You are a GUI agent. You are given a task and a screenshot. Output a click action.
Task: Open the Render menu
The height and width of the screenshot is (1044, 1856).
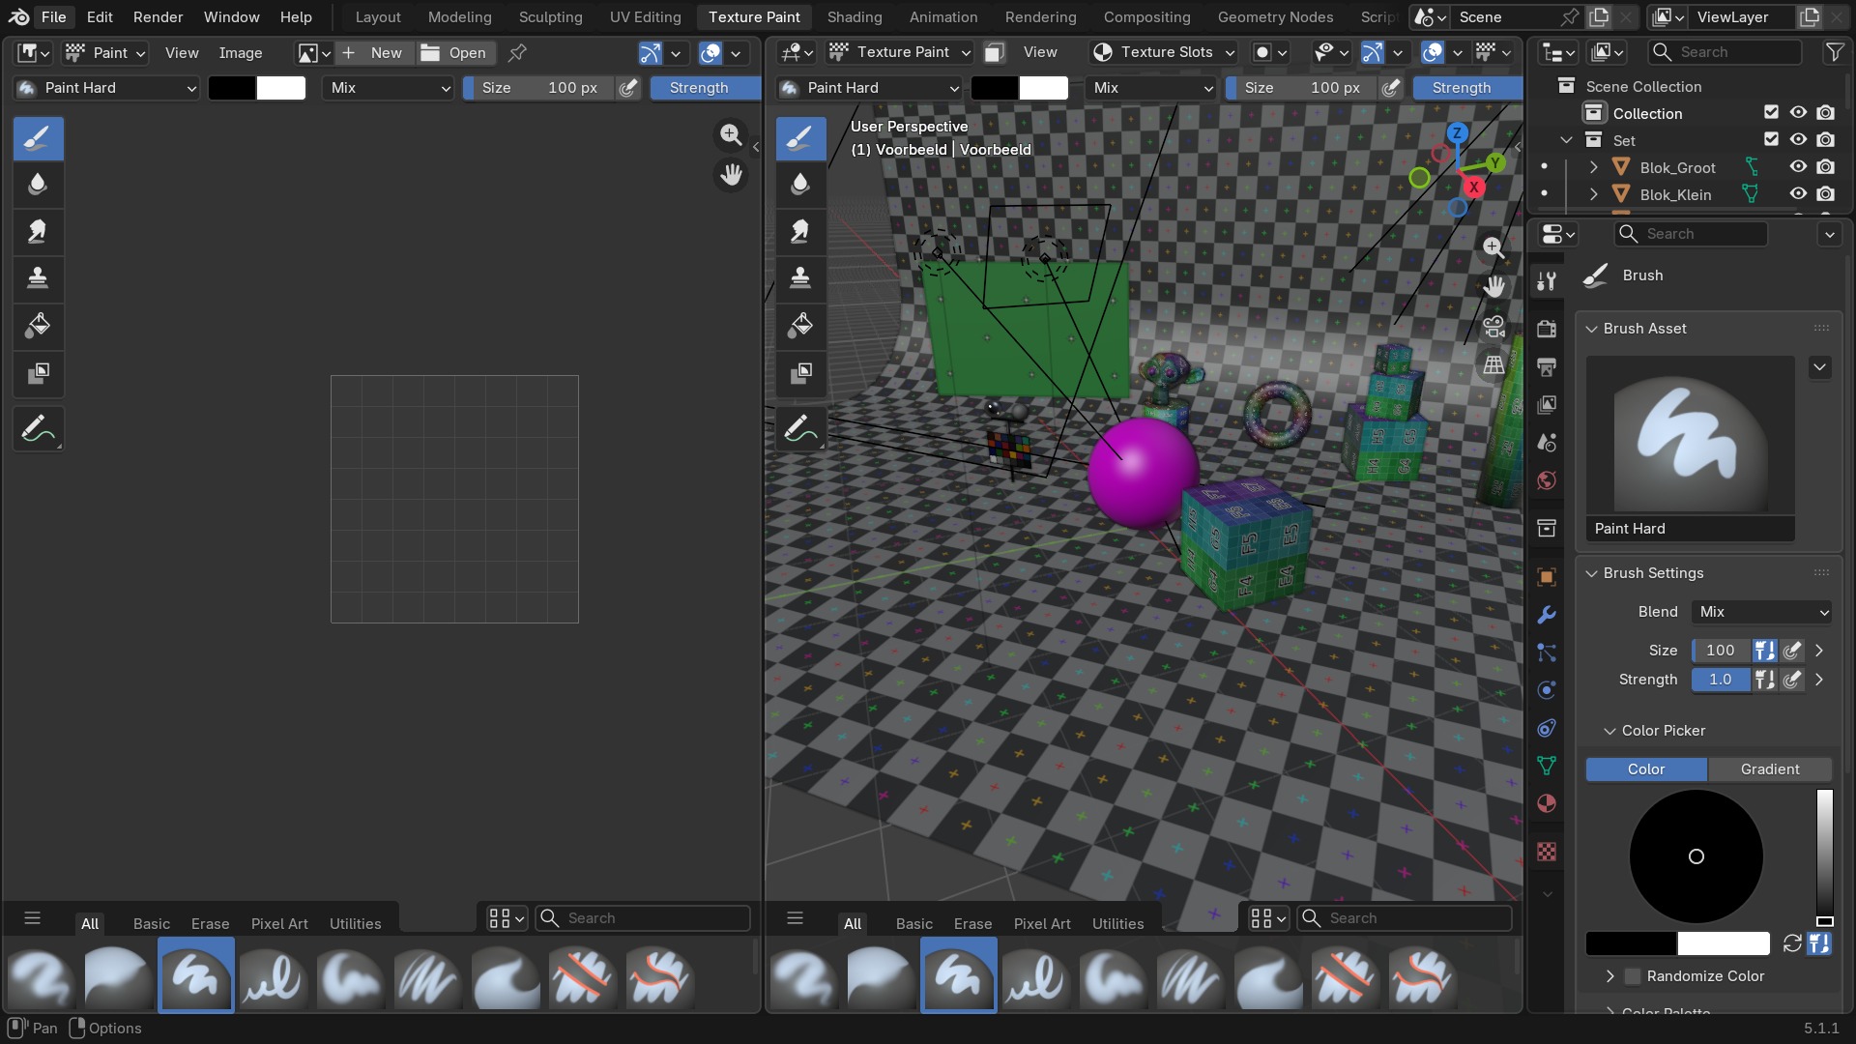pyautogui.click(x=158, y=17)
